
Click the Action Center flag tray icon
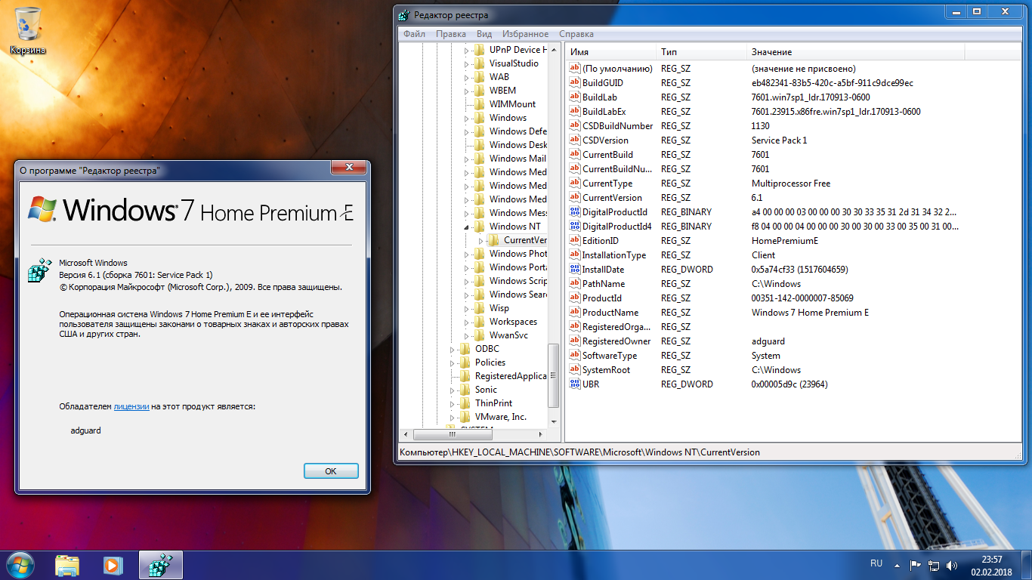tap(915, 565)
